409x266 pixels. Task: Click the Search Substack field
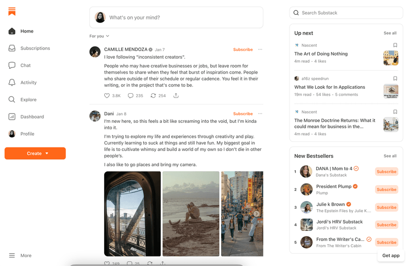pos(346,13)
